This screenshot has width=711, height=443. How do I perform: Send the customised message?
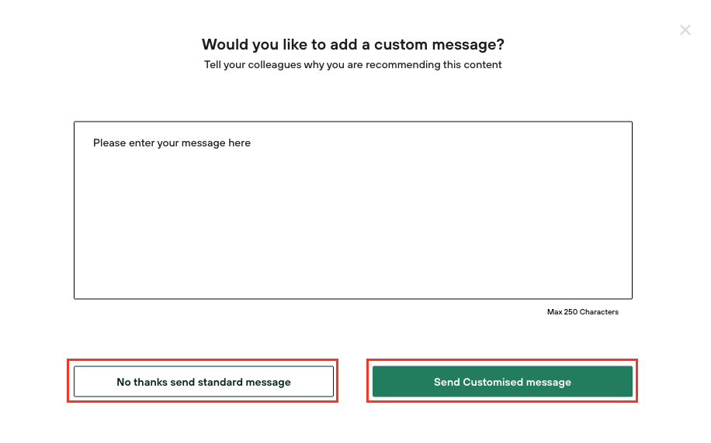click(502, 382)
